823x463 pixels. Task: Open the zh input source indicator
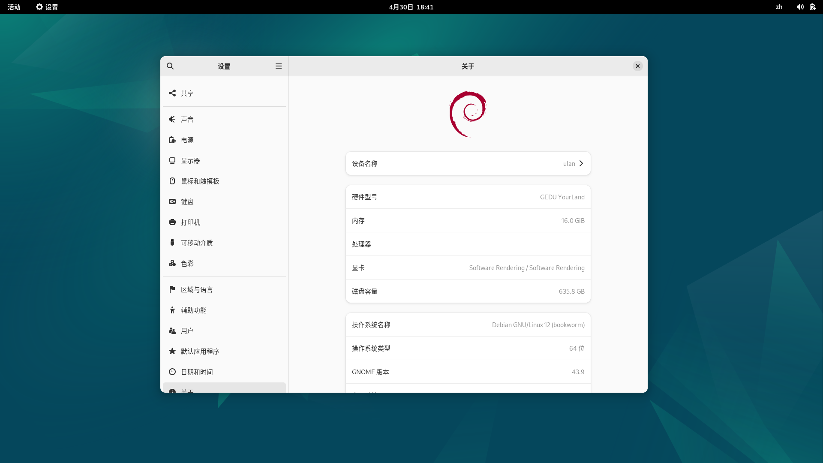(779, 7)
